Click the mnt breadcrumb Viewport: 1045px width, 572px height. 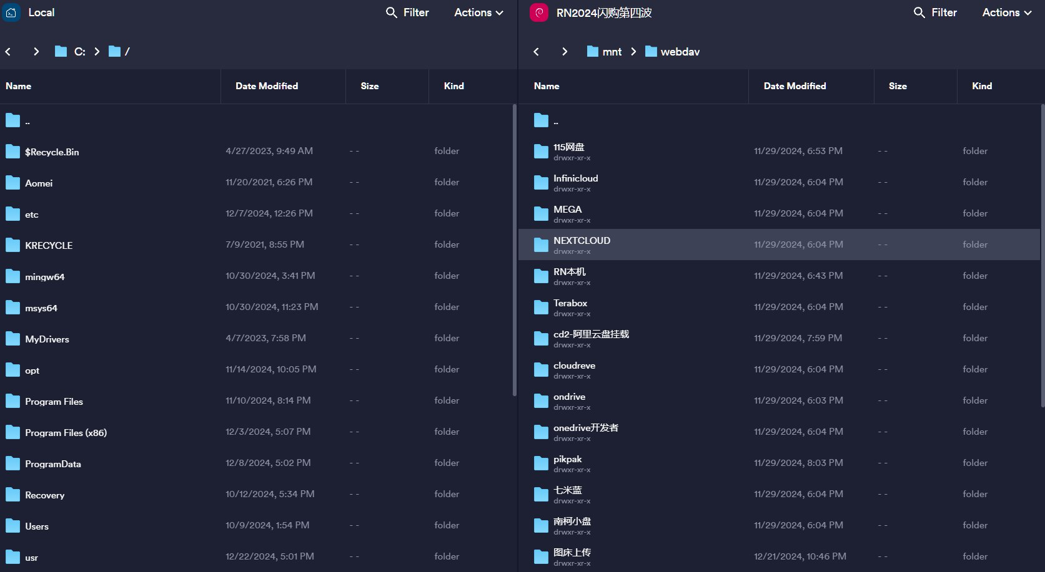tap(604, 52)
